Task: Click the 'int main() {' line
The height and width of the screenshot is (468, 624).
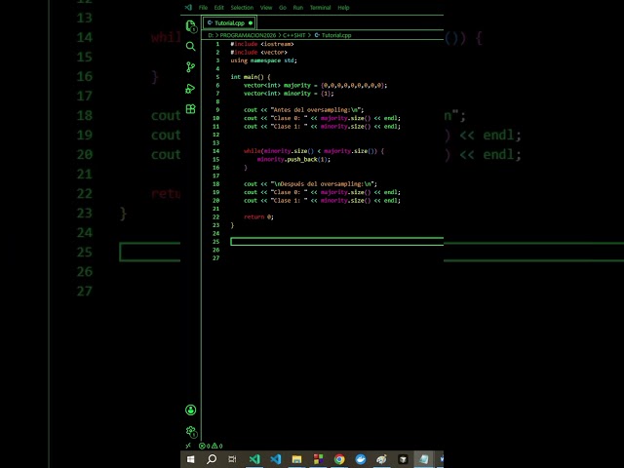Action: (251, 77)
